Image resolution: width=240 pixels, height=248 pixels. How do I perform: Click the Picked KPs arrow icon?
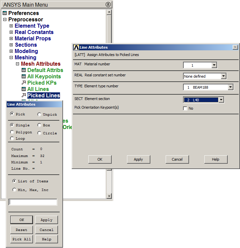pyautogui.click(x=24, y=83)
